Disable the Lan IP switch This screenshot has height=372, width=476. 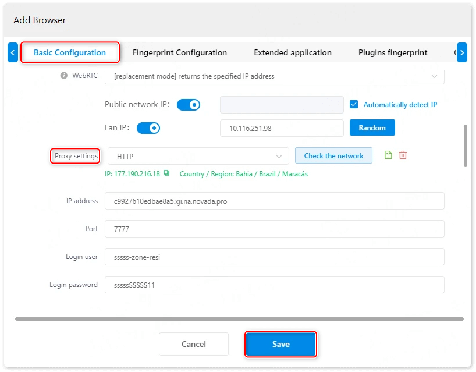[148, 128]
